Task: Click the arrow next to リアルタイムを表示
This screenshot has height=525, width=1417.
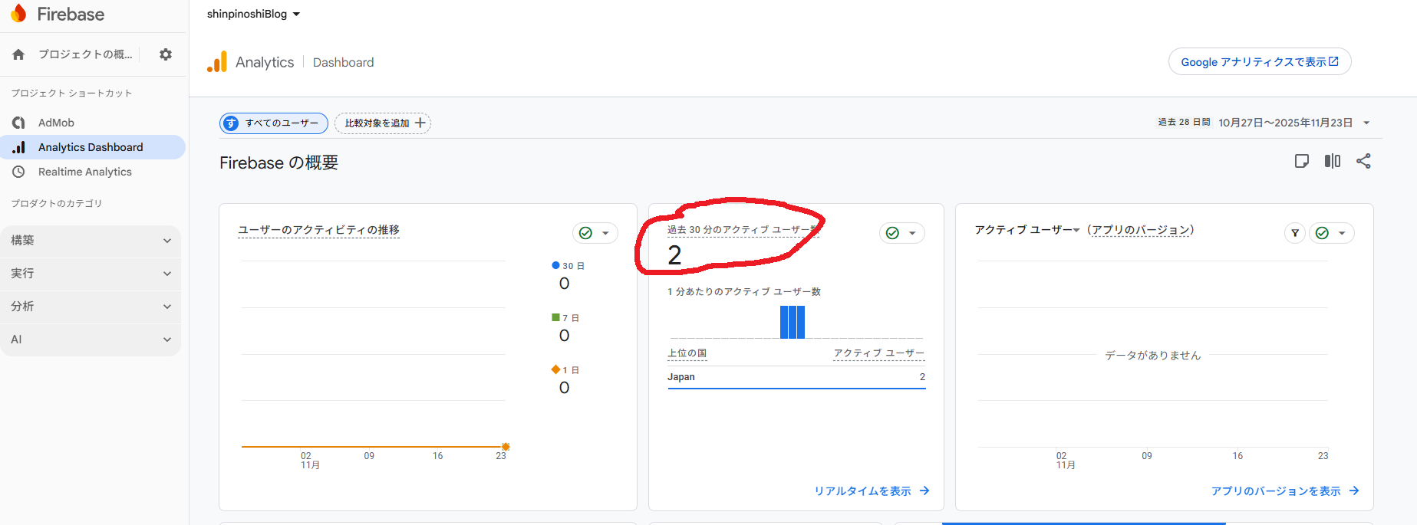Action: click(924, 491)
